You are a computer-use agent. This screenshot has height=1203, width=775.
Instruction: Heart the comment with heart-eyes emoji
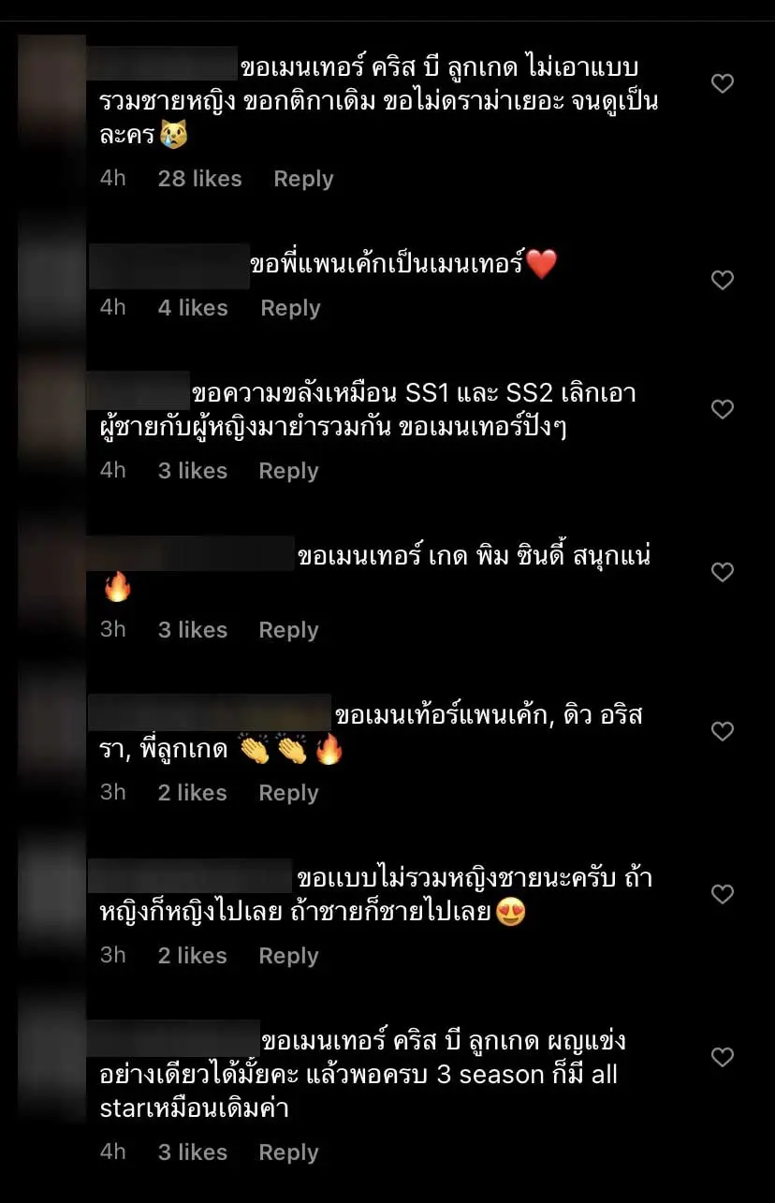pos(723,894)
